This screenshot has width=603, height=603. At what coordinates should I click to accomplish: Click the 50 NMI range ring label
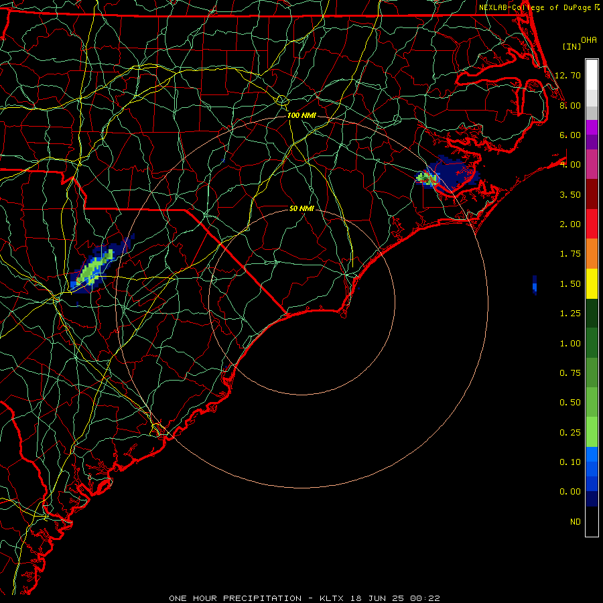pos(301,208)
